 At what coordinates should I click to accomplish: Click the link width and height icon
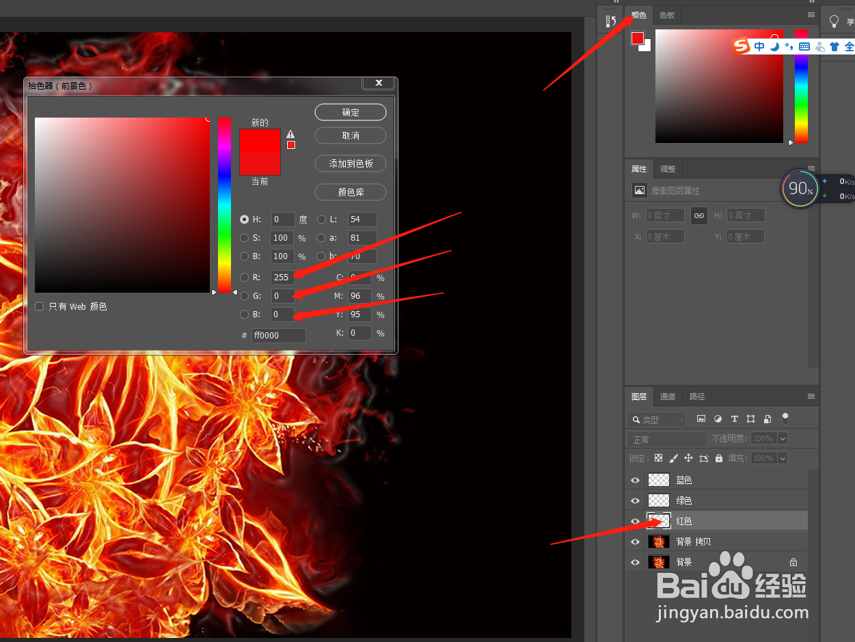tap(698, 215)
